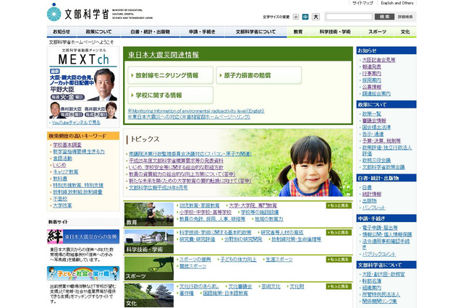Open 学校基本調査 keyword link
Viewport: 463px width, 308px height.
point(67,145)
